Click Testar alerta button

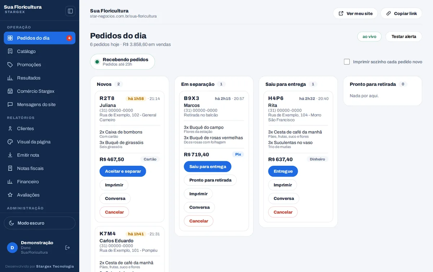tap(404, 36)
